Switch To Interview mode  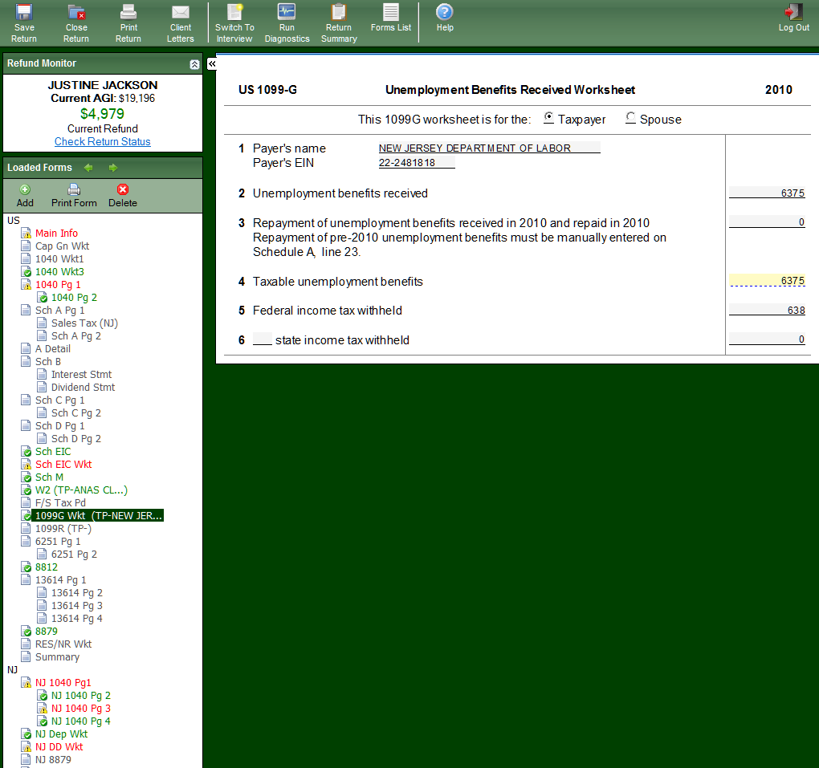click(x=234, y=13)
